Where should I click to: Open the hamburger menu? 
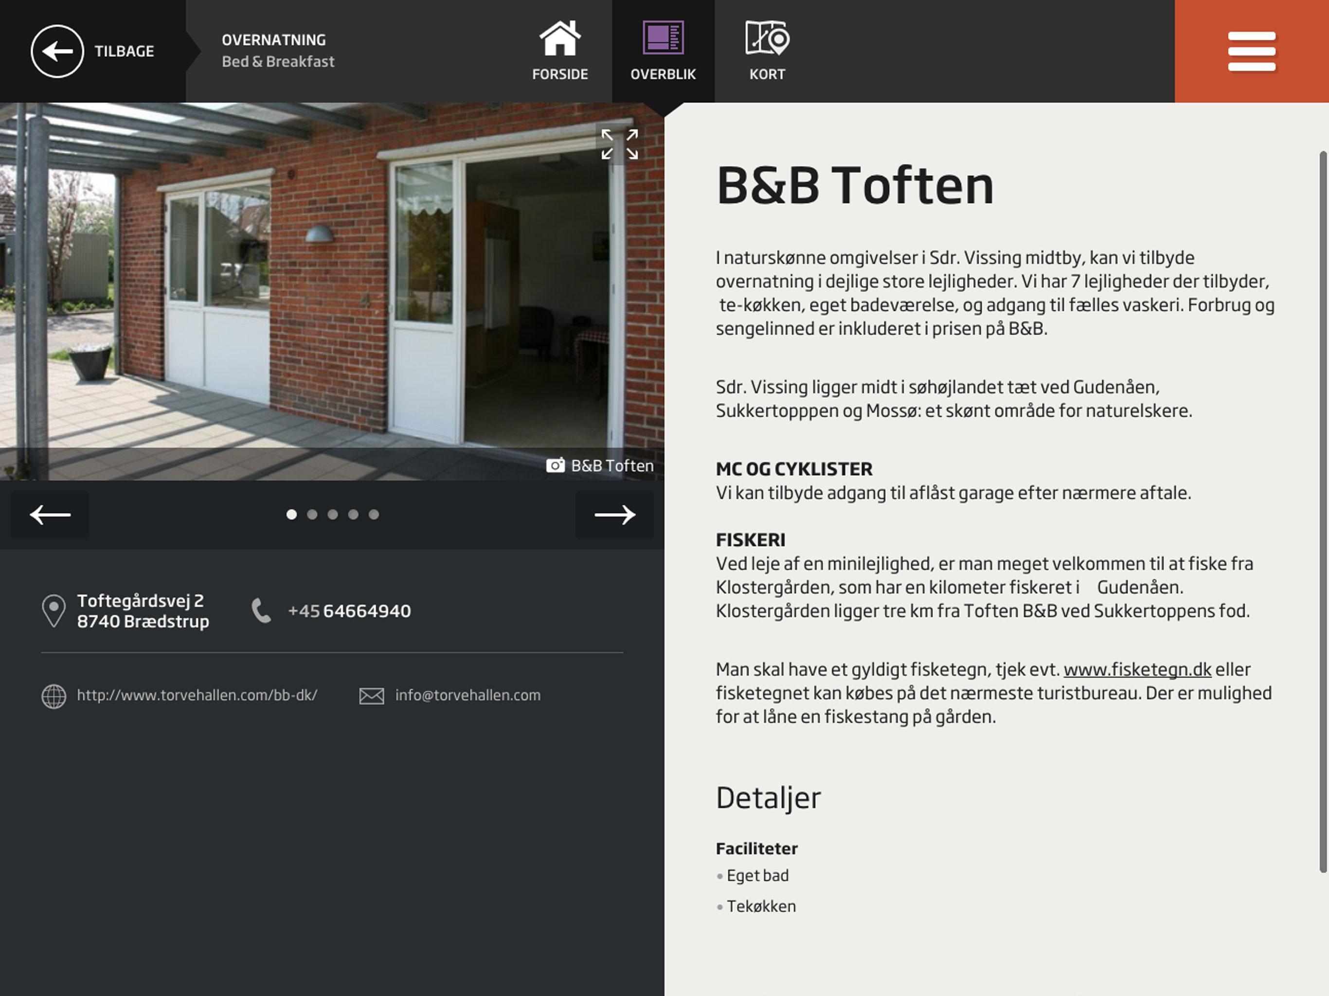click(1252, 51)
